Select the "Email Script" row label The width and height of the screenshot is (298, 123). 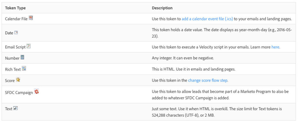[15, 47]
